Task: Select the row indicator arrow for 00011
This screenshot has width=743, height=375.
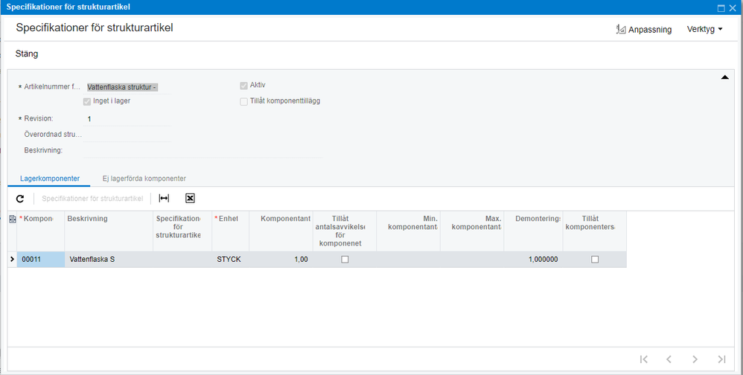Action: click(13, 259)
